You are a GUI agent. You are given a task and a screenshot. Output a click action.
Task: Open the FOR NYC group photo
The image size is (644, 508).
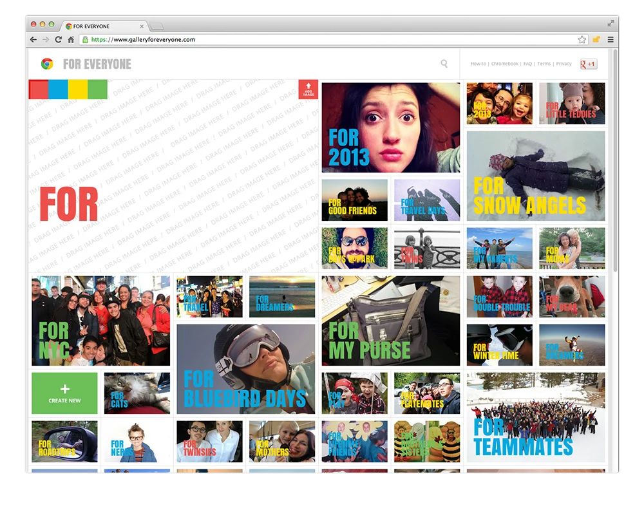[100, 321]
